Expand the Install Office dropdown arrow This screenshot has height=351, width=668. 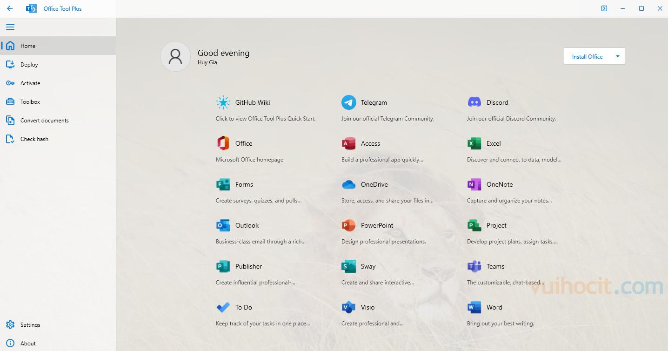[618, 56]
